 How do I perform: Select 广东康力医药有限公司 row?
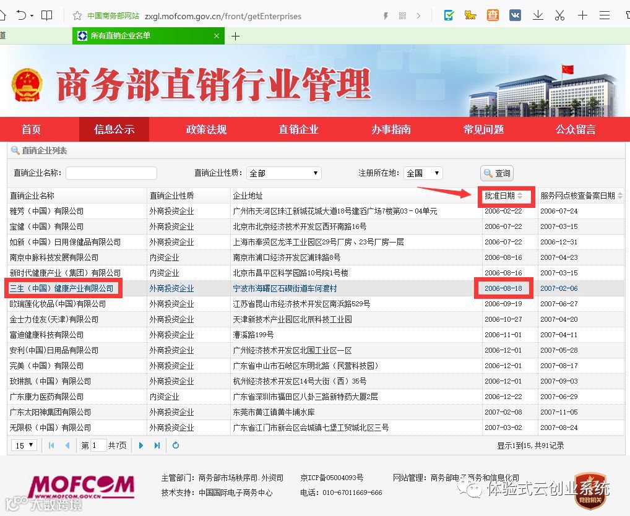tap(316, 397)
